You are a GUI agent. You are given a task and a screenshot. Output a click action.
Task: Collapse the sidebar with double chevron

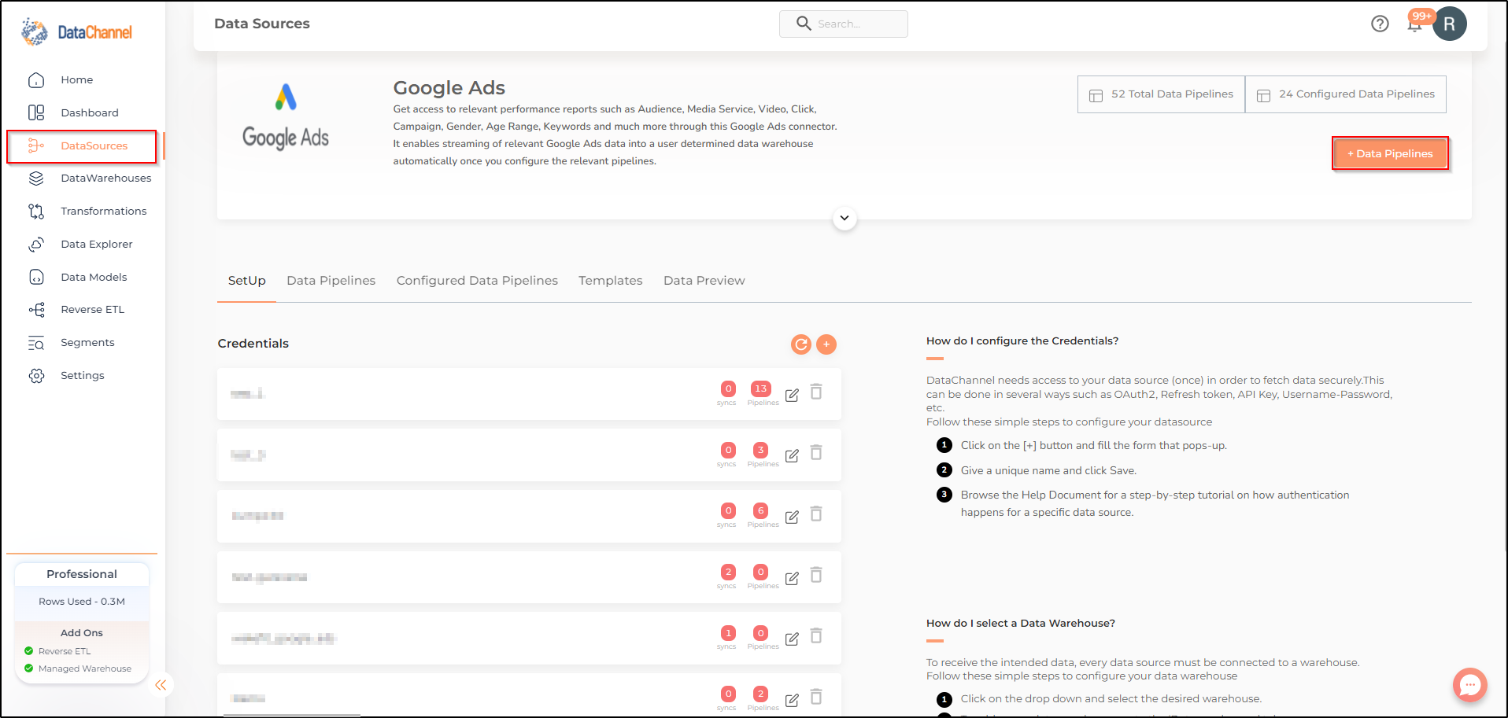point(161,685)
